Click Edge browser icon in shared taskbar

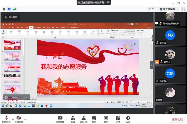tap(20, 106)
